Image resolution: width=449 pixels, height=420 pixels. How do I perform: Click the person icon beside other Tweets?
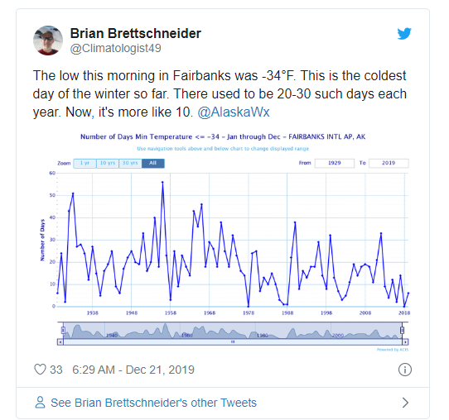pos(40,403)
